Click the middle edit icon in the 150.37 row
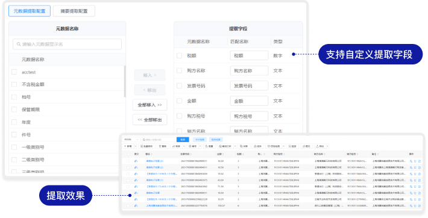 415,206
